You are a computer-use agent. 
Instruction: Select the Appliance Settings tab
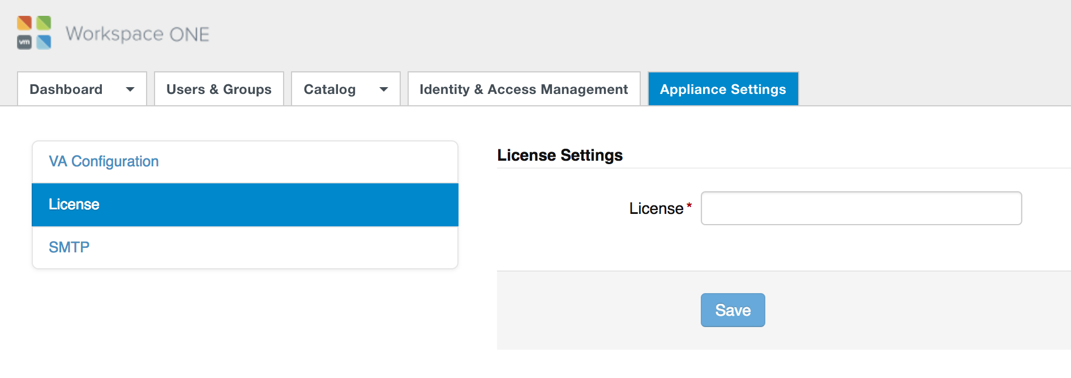723,89
